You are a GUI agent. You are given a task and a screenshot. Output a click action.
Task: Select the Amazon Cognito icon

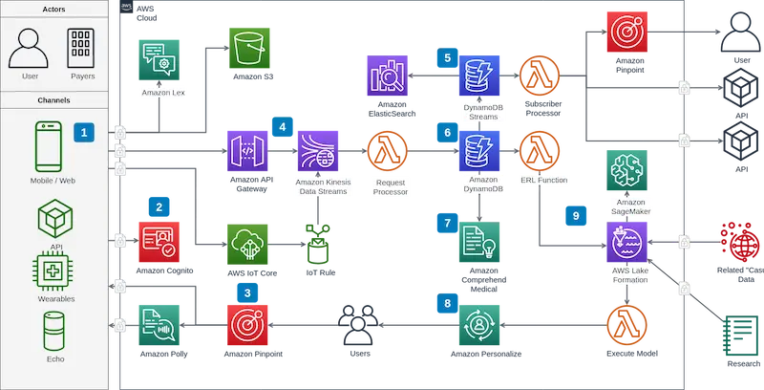[159, 242]
